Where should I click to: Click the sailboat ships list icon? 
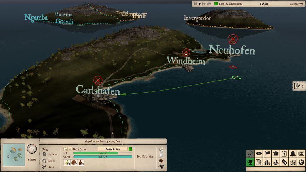point(276,162)
